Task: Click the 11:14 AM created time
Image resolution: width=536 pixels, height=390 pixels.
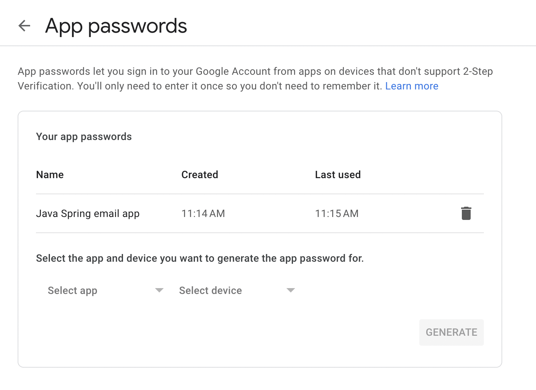Action: tap(203, 213)
